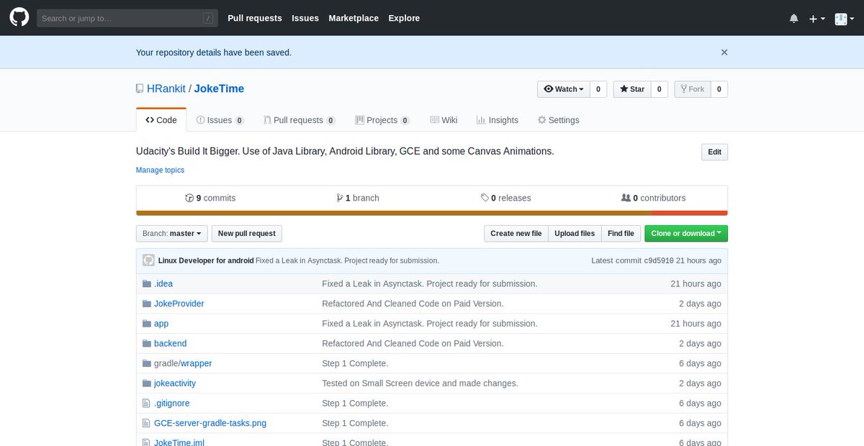The height and width of the screenshot is (446, 864).
Task: View the 9 commits history
Action: (x=210, y=198)
